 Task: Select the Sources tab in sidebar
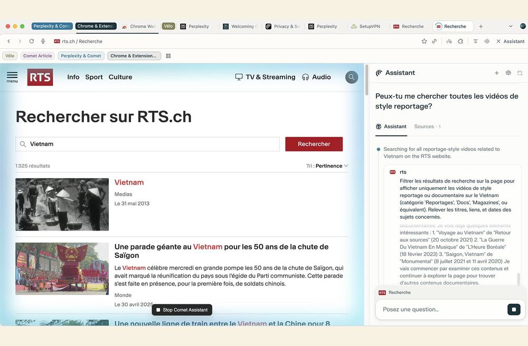(427, 127)
